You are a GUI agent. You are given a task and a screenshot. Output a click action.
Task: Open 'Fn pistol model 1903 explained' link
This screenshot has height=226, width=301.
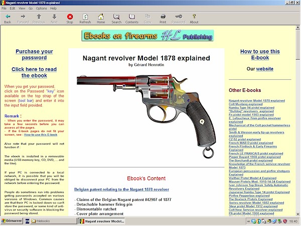[x=251, y=115]
